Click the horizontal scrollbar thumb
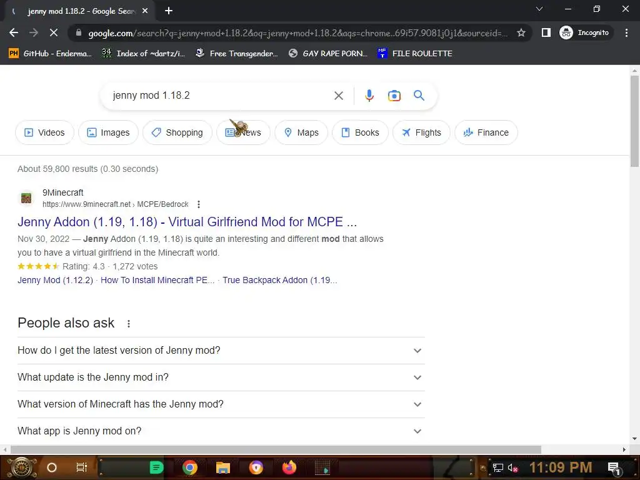 pos(276,449)
